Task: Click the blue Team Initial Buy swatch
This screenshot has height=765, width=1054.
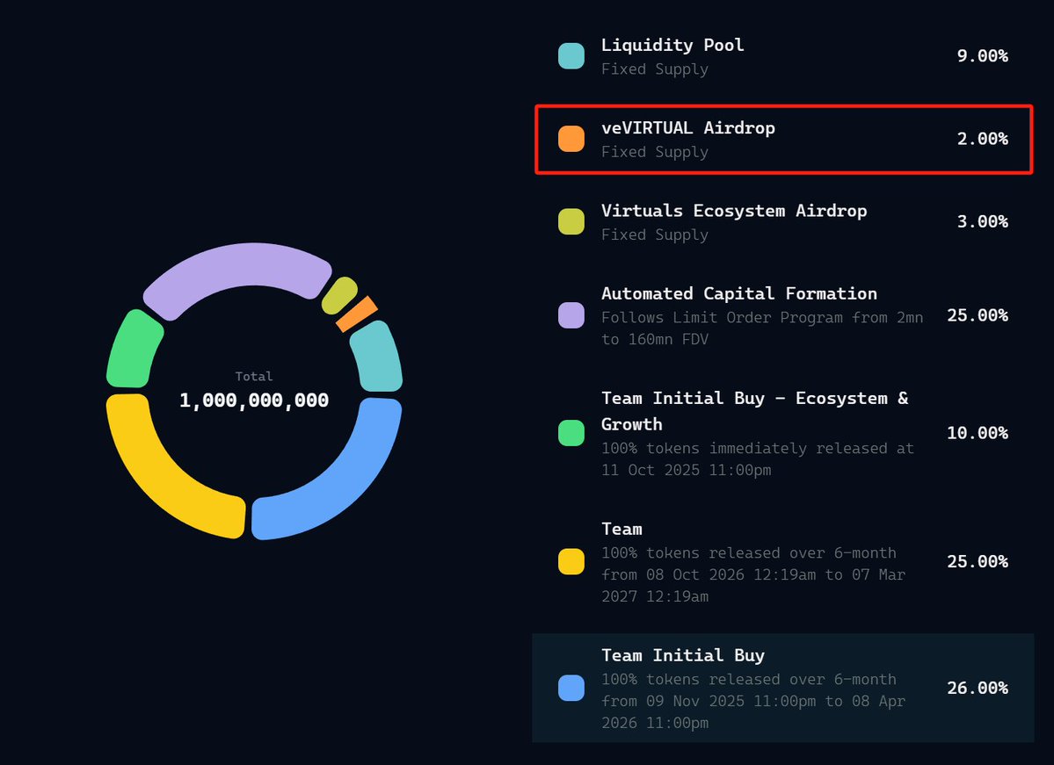Action: (571, 689)
